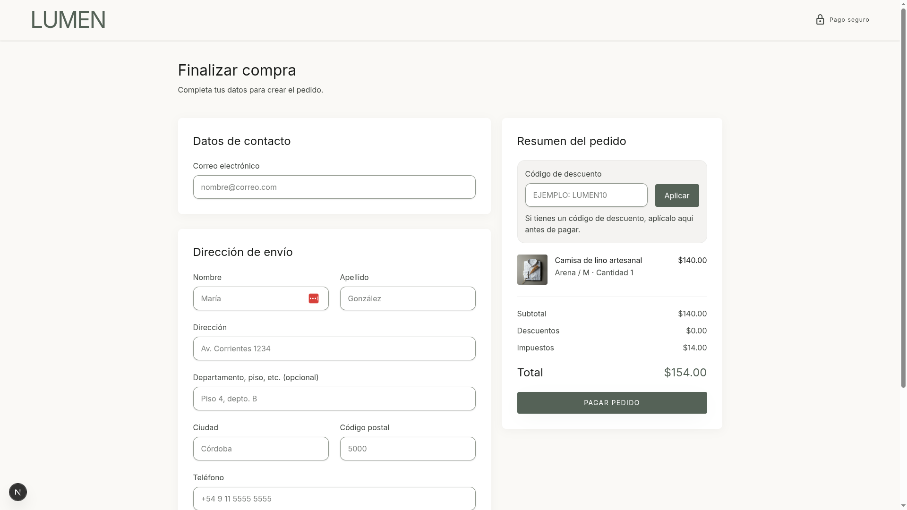Click the Total label
Viewport: 907px width, 510px height.
click(x=530, y=373)
